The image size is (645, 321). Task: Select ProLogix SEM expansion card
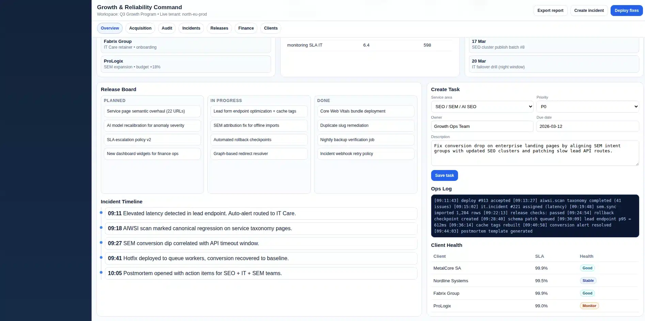point(186,64)
